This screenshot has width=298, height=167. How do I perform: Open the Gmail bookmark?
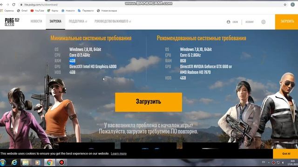pos(22,11)
